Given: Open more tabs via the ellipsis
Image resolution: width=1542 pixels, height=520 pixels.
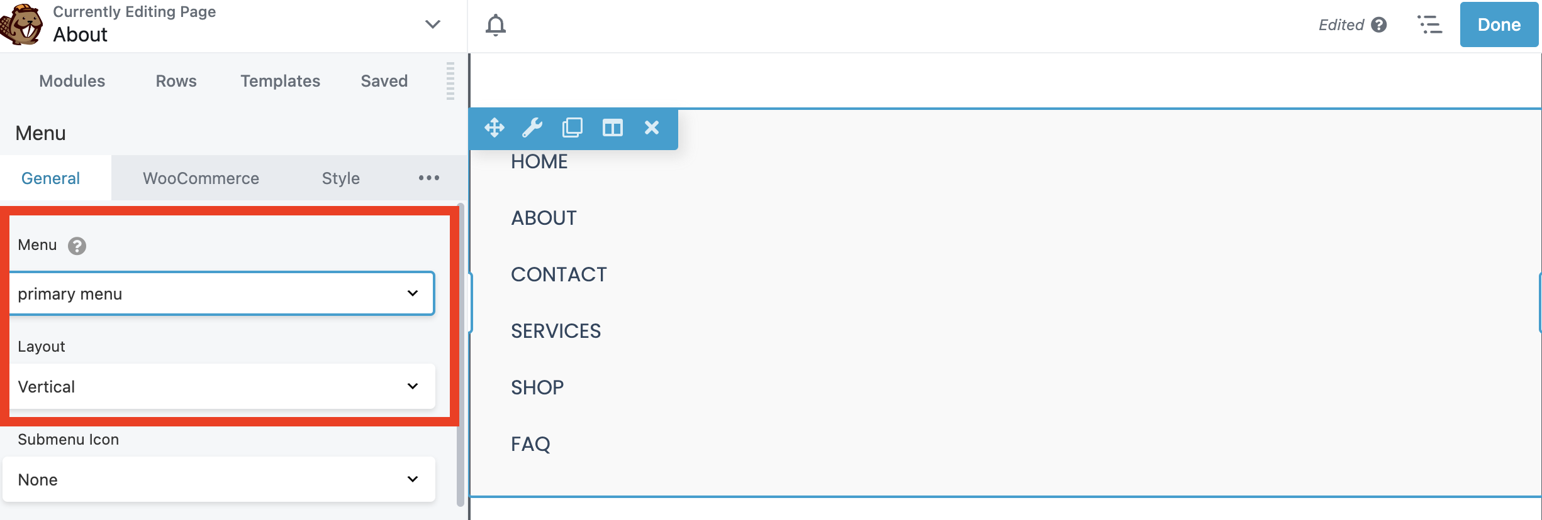Looking at the screenshot, I should pos(429,178).
